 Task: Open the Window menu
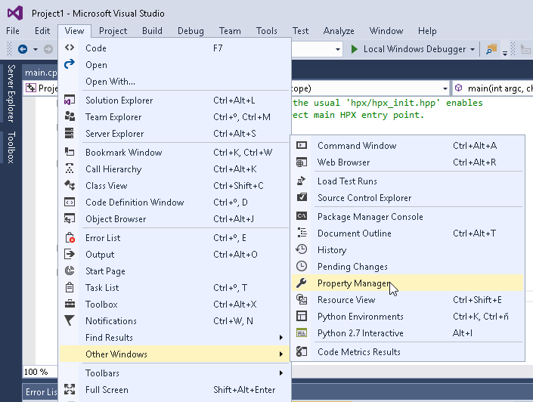tap(386, 31)
